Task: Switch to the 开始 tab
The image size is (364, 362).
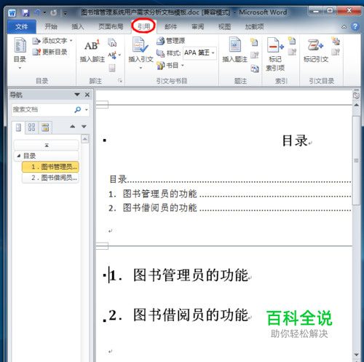Action: [x=51, y=26]
